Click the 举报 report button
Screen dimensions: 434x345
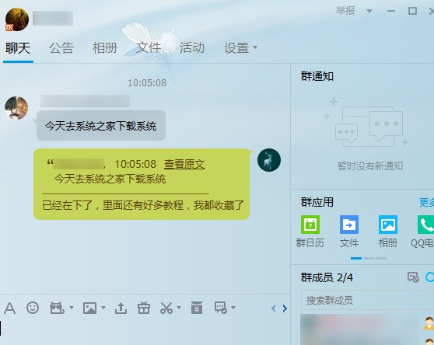(345, 11)
